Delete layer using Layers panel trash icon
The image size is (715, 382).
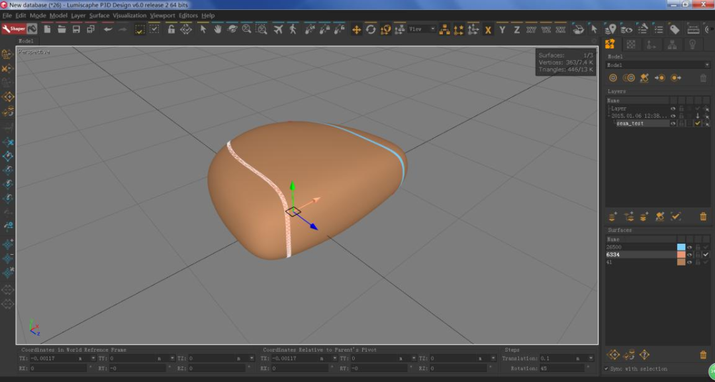tap(703, 216)
